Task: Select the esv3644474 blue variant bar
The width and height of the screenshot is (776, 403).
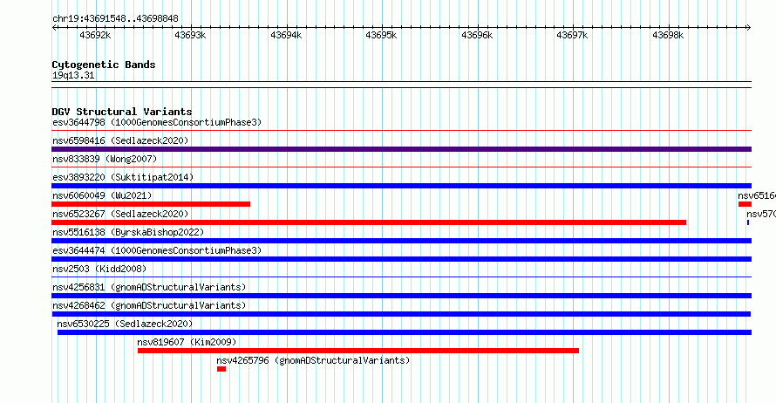Action: click(401, 259)
